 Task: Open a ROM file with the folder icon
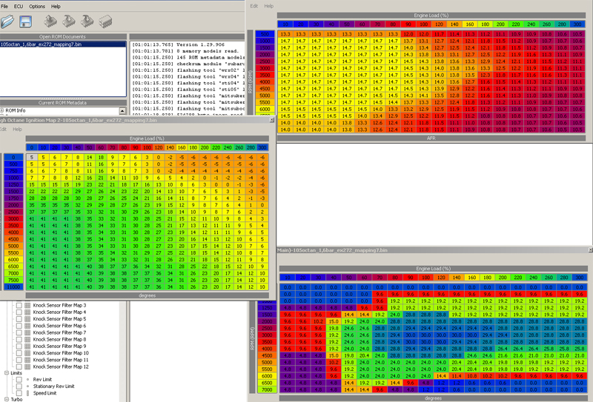[7, 21]
